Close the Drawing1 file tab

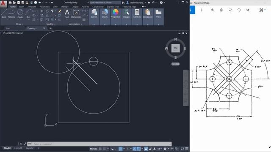[x=44, y=28]
